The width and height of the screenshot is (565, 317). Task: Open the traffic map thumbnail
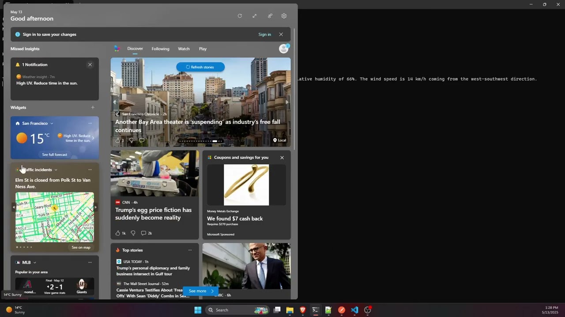click(55, 217)
